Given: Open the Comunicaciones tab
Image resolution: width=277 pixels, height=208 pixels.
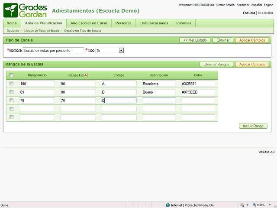Looking at the screenshot, I should point(154,23).
